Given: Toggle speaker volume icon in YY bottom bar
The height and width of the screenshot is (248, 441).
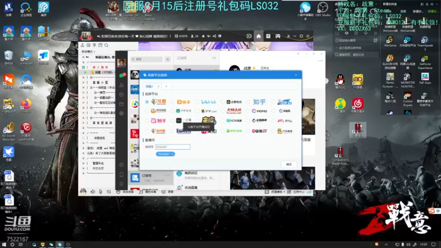Looking at the screenshot, I should [x=93, y=192].
